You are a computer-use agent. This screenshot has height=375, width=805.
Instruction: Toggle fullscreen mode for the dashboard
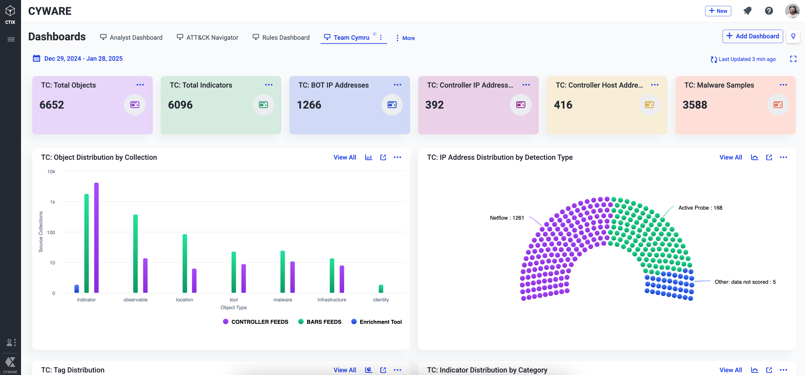[x=793, y=59]
